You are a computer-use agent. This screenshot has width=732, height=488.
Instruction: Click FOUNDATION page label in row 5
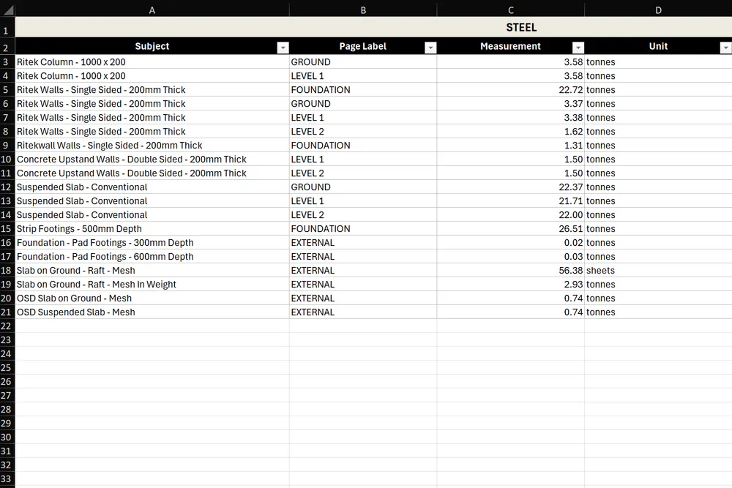click(x=363, y=89)
